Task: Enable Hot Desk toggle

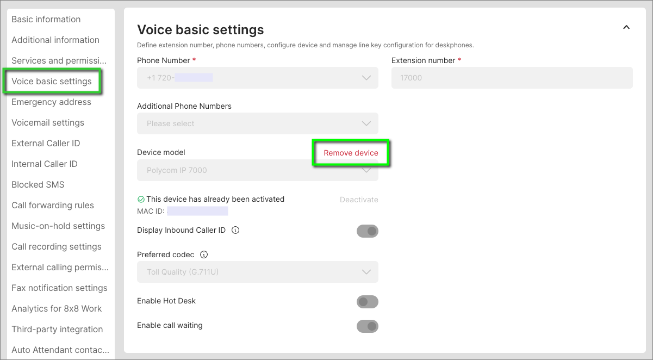Action: tap(368, 302)
